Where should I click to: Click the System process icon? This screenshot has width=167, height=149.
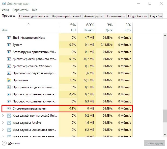click(x=9, y=45)
